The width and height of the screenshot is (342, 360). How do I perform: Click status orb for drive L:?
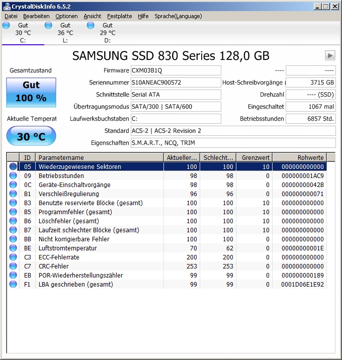pos(48,25)
